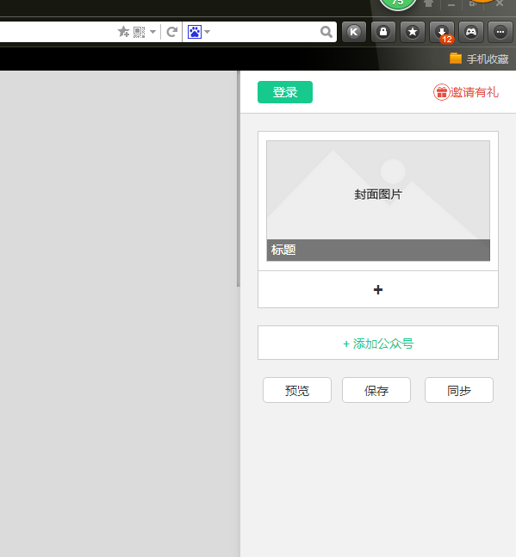Screen dimensions: 516x557
Task: Click the magnifier search icon
Action: (326, 32)
